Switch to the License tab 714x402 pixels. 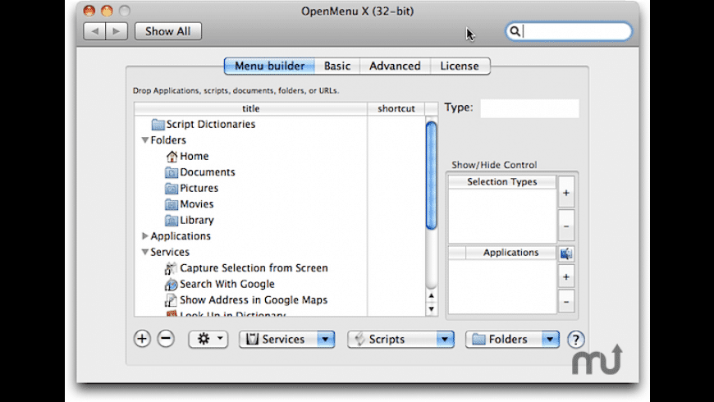coord(460,66)
